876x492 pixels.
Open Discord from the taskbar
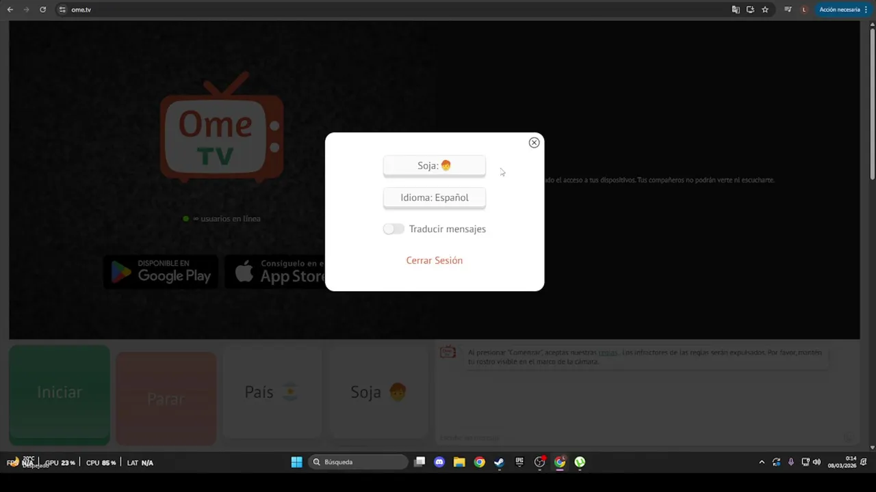tap(439, 463)
